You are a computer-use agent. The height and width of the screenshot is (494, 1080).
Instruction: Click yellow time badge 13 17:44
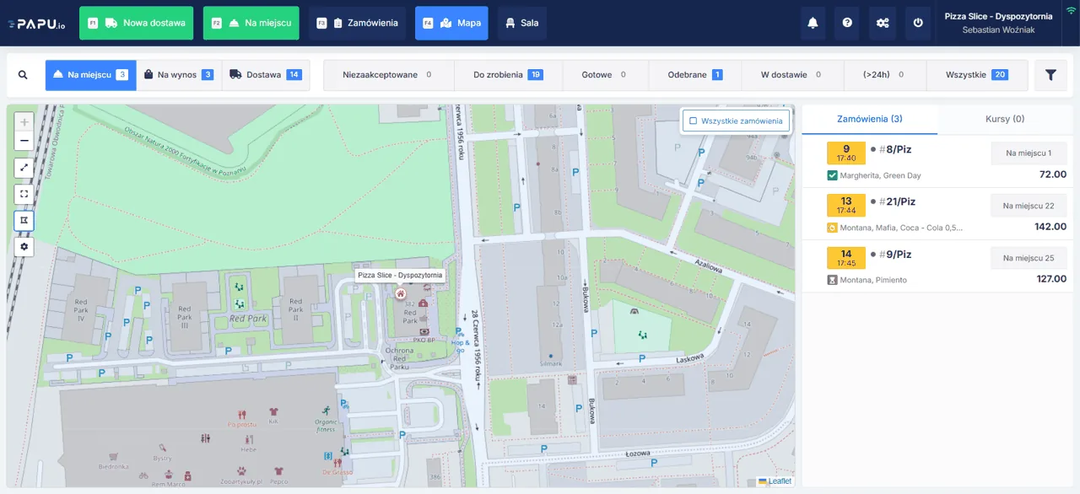[846, 206]
